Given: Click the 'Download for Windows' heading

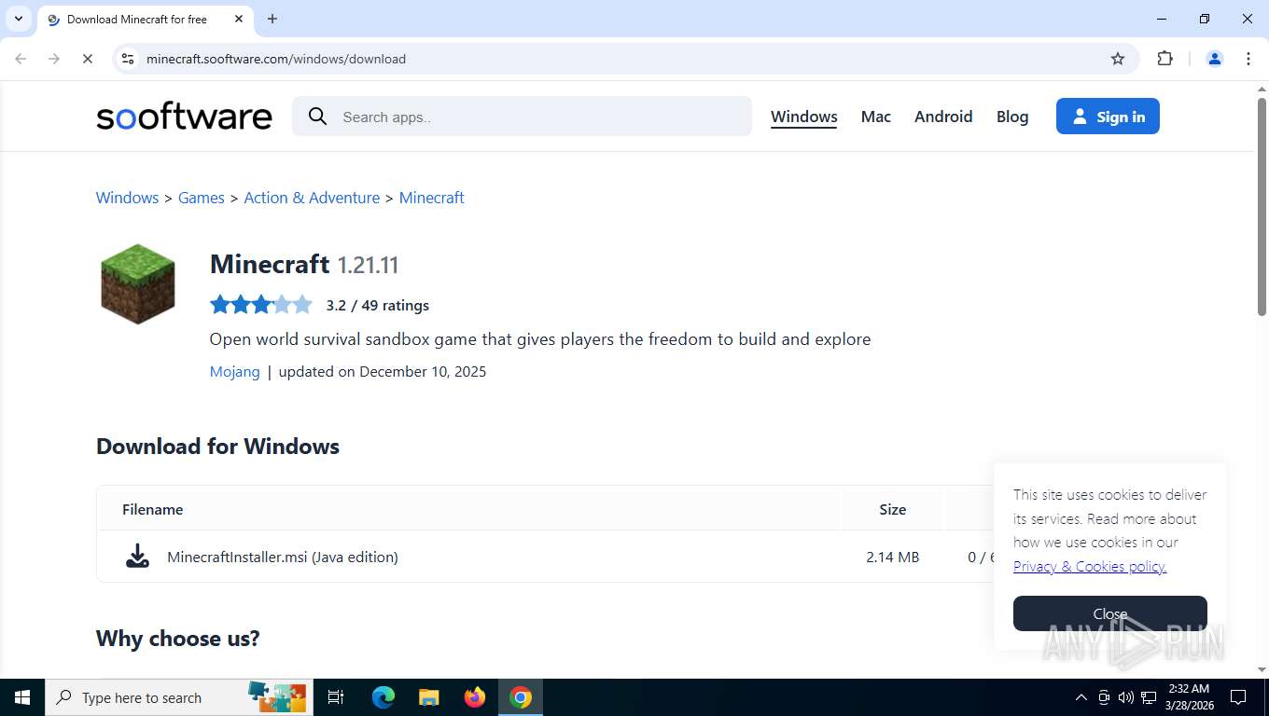Looking at the screenshot, I should click(x=217, y=447).
